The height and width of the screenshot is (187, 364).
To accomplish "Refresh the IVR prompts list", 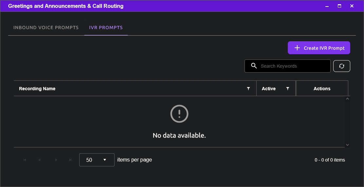I will point(341,66).
